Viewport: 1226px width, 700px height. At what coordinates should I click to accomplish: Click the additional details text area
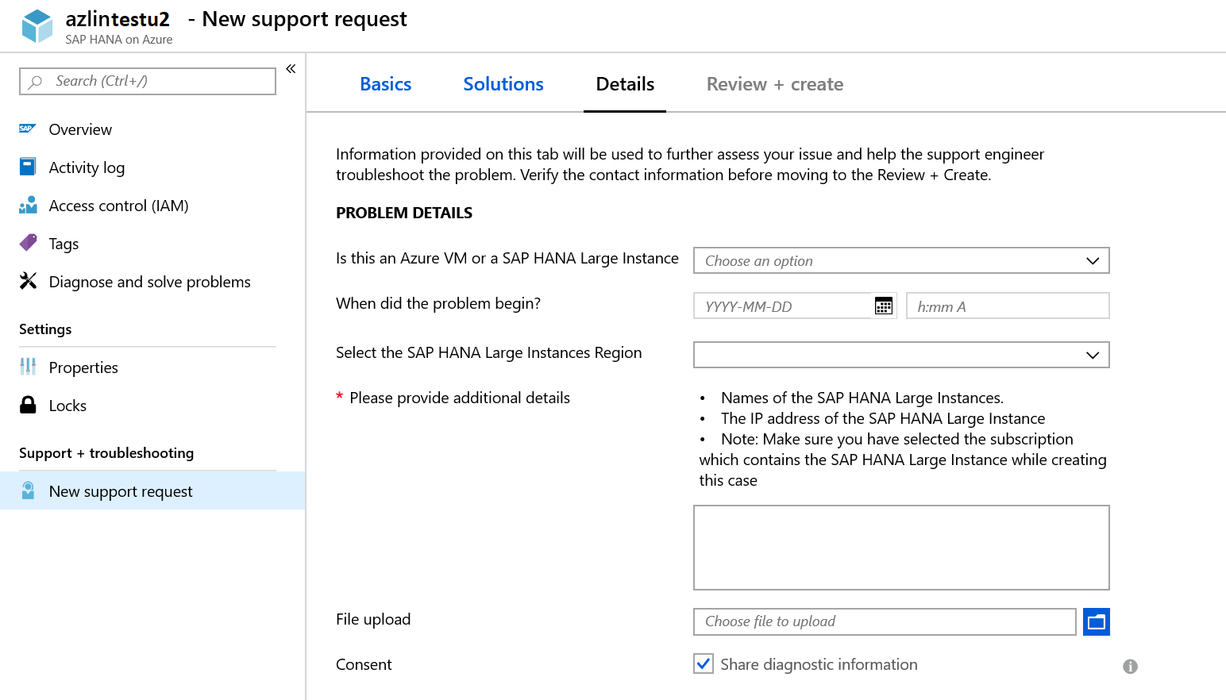[901, 548]
